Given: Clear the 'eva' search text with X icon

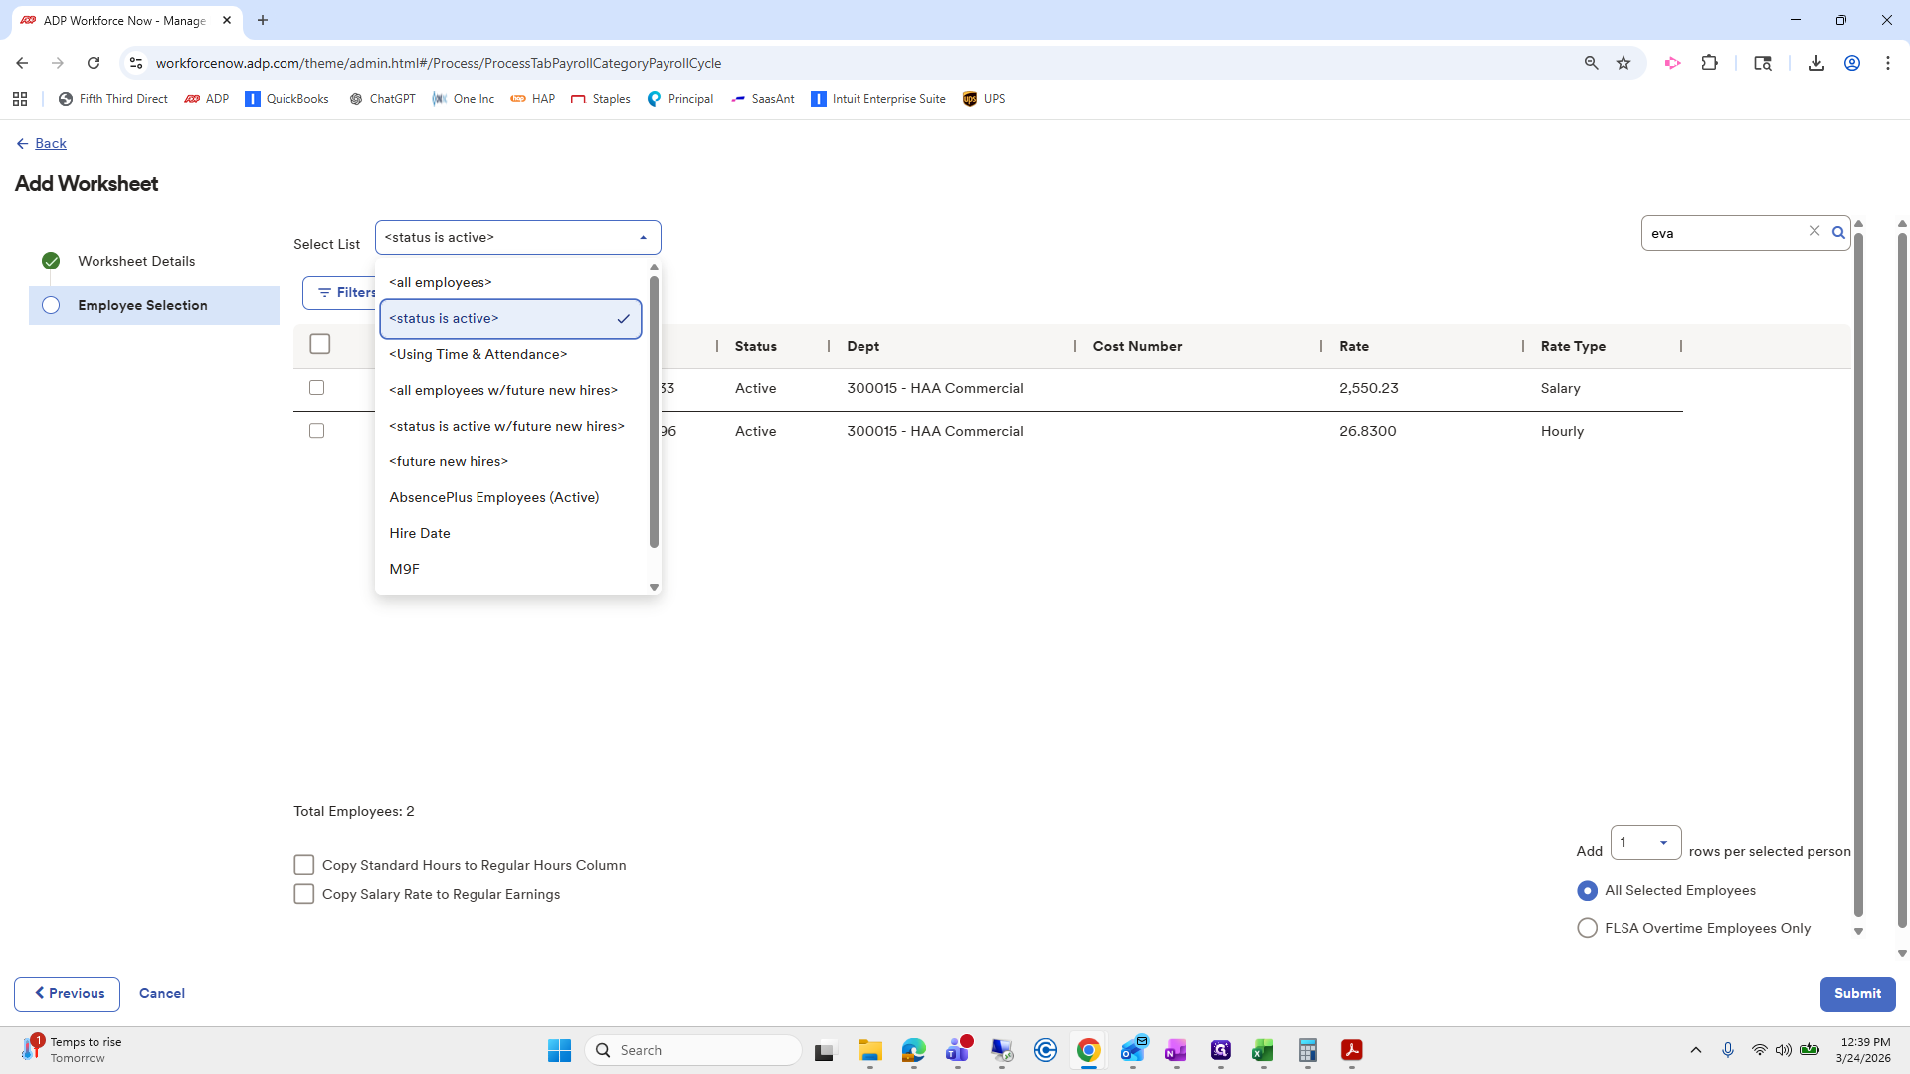Looking at the screenshot, I should pyautogui.click(x=1814, y=231).
